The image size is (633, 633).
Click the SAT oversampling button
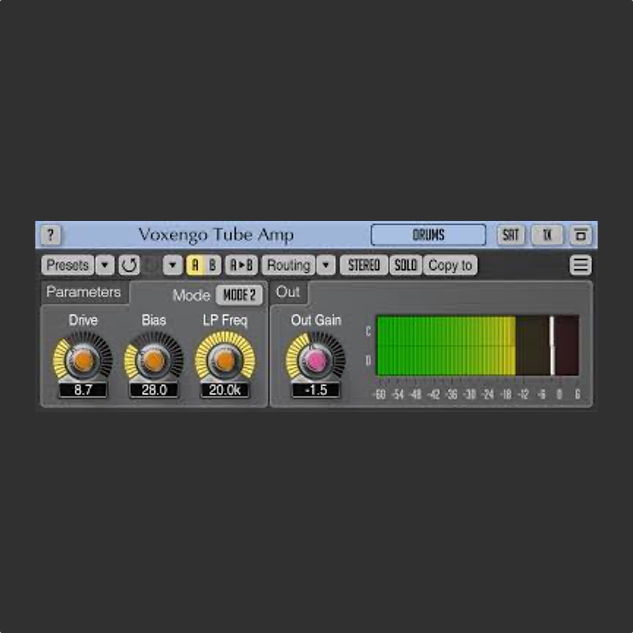pyautogui.click(x=511, y=235)
